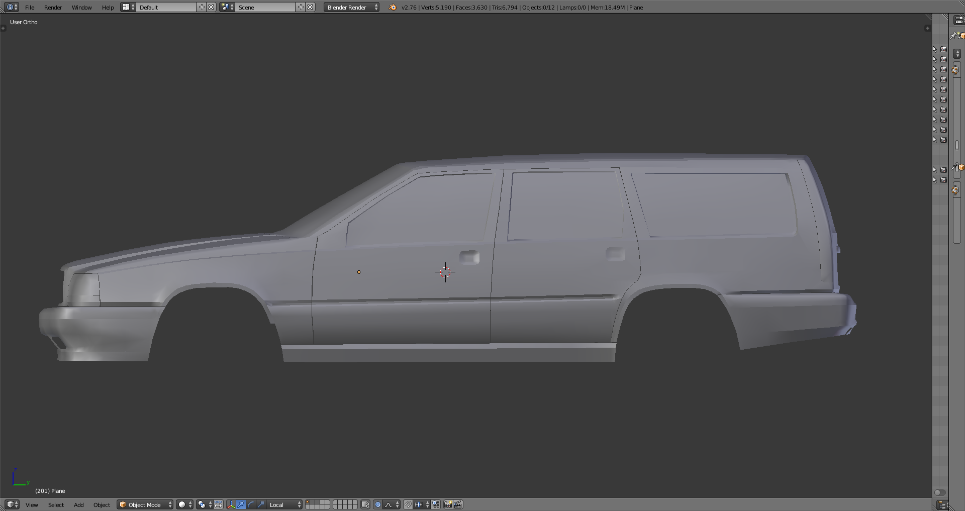Open the 3D viewport View menu

(x=32, y=505)
